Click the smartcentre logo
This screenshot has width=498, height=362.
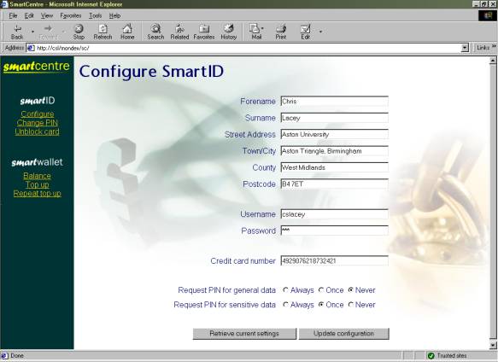[x=36, y=67]
